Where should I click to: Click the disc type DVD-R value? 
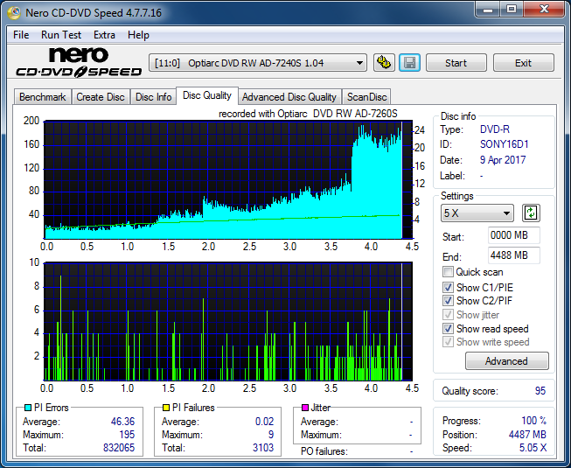(x=495, y=129)
